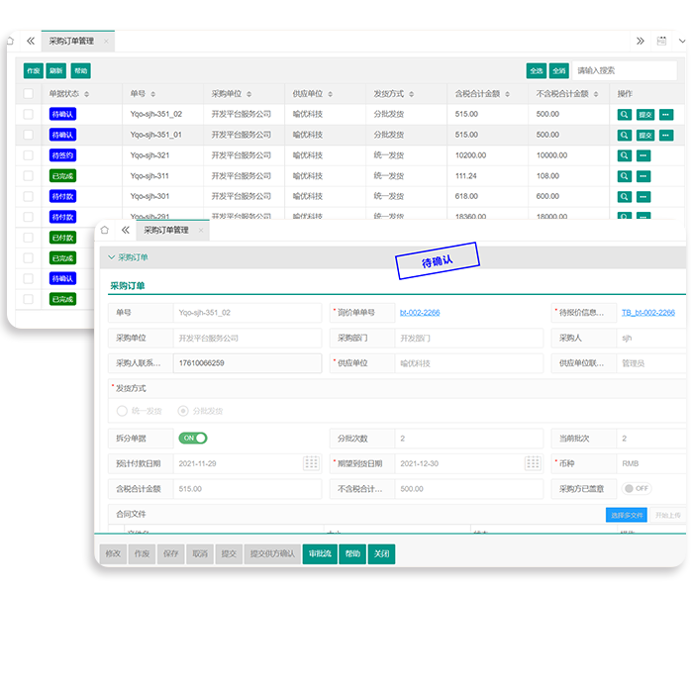Click the 作废 button in the list toolbar
This screenshot has height=693, width=693.
coord(34,70)
